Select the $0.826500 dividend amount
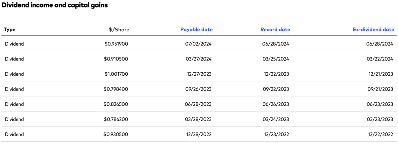The height and width of the screenshot is (144, 398). pos(116,104)
